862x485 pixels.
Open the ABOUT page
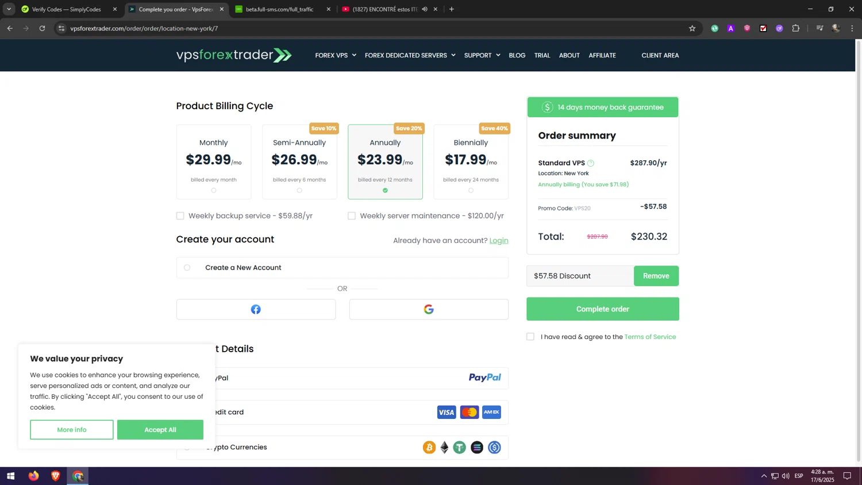point(569,55)
